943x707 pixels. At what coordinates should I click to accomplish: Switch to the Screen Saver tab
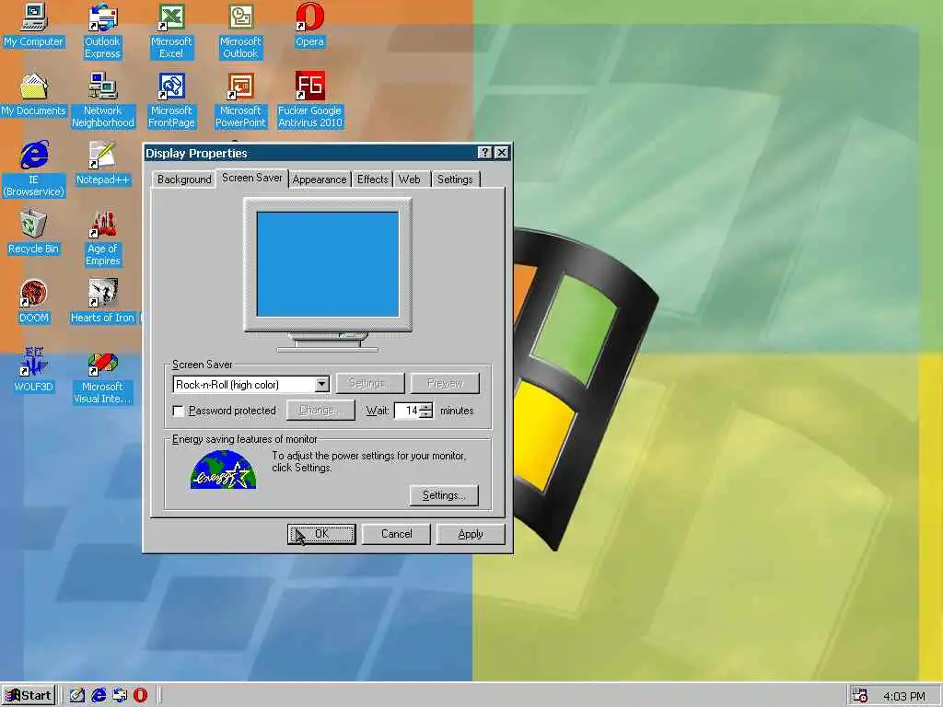(x=252, y=178)
